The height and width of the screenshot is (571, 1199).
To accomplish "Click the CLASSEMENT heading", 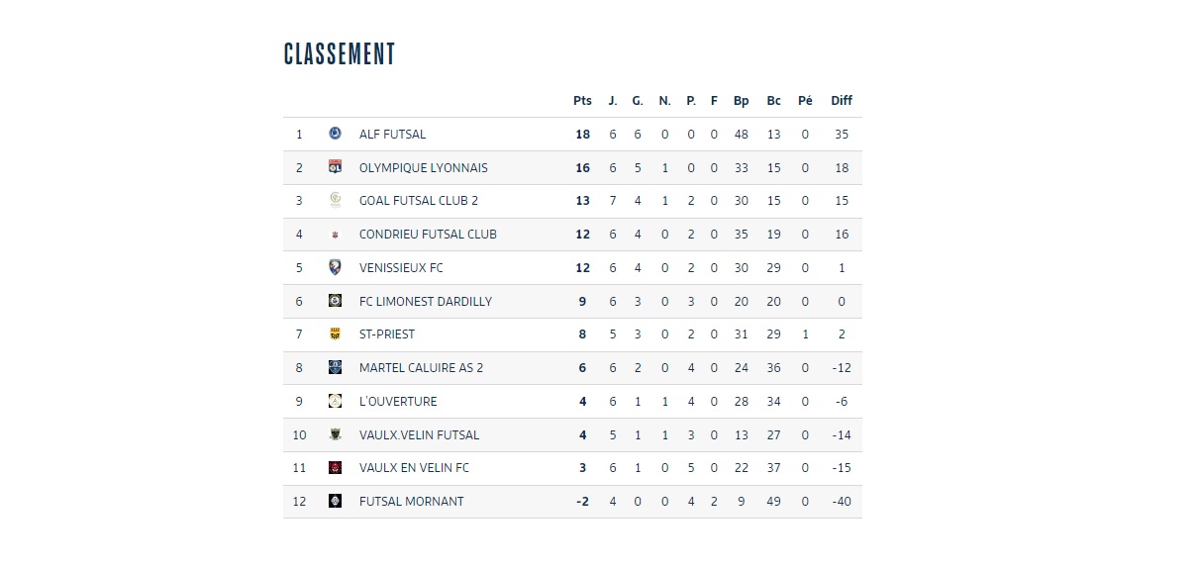I will tap(340, 53).
